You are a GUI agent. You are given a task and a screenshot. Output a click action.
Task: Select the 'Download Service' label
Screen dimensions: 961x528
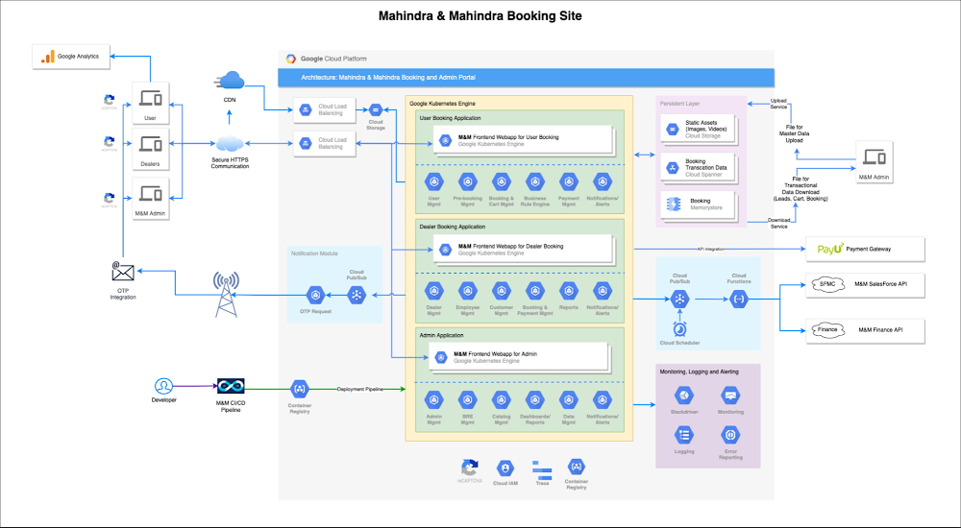pyautogui.click(x=779, y=223)
